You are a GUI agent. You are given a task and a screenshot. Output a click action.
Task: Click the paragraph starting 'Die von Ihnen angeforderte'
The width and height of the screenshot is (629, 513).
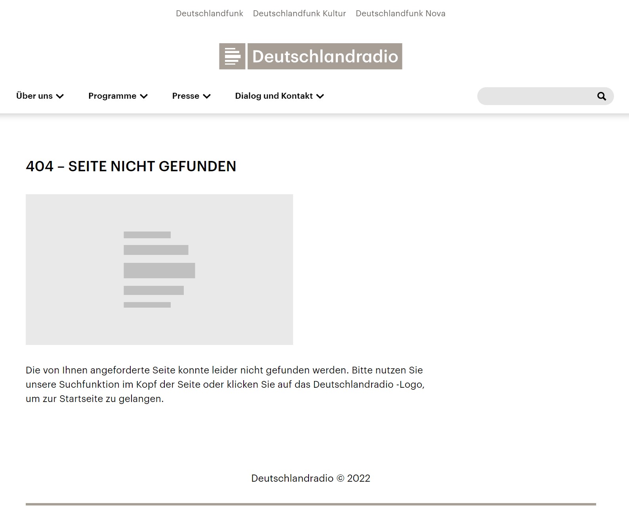point(225,385)
